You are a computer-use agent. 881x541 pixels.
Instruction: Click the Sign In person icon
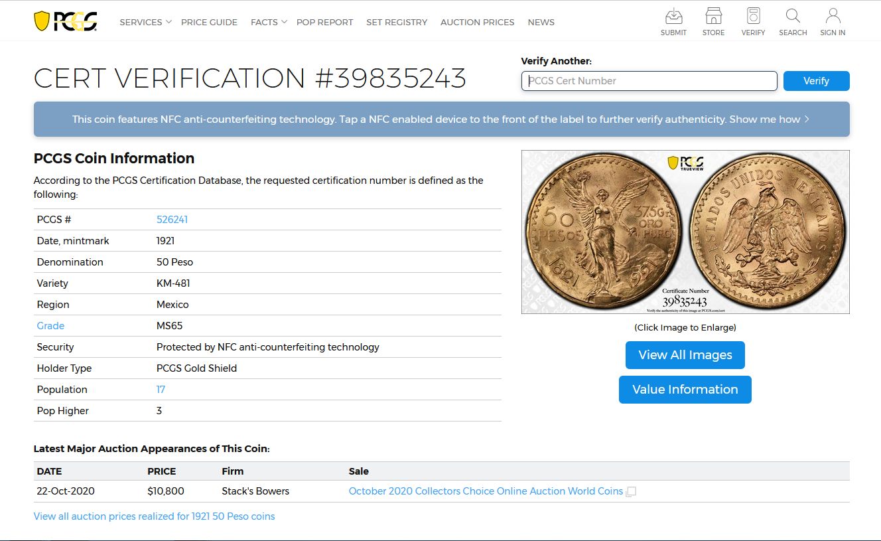tap(833, 22)
